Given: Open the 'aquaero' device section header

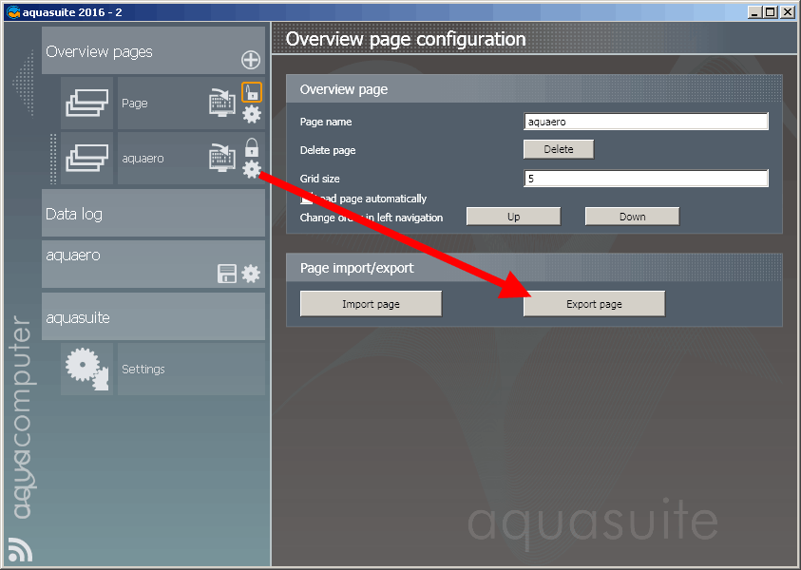Looking at the screenshot, I should (153, 264).
